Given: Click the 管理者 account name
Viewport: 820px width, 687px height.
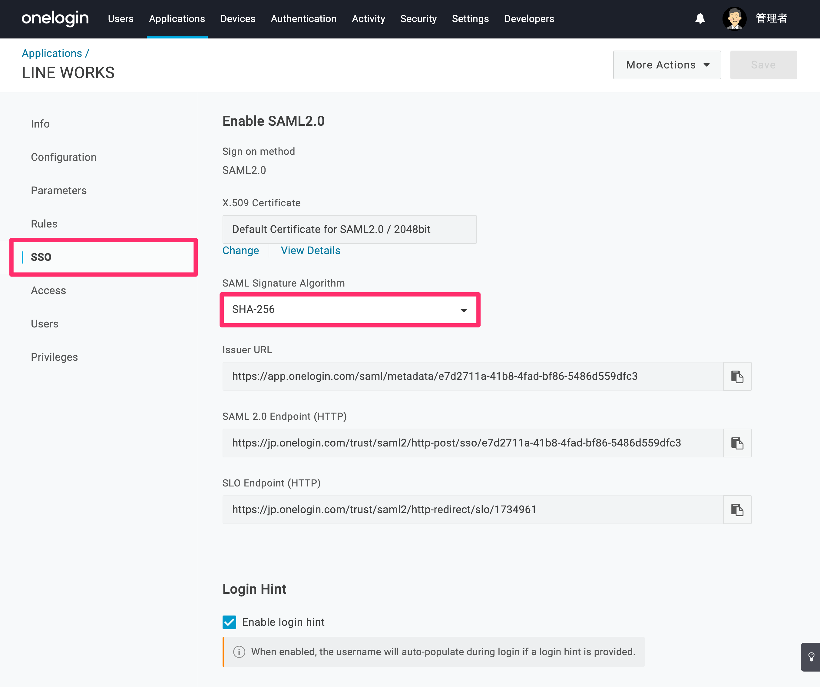Looking at the screenshot, I should pyautogui.click(x=772, y=18).
